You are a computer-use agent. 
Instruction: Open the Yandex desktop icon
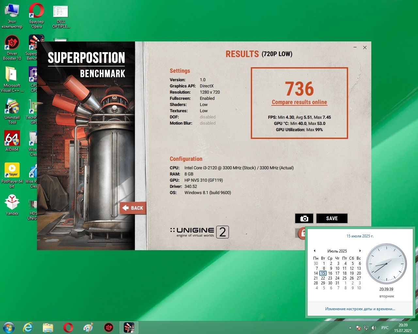point(12,205)
